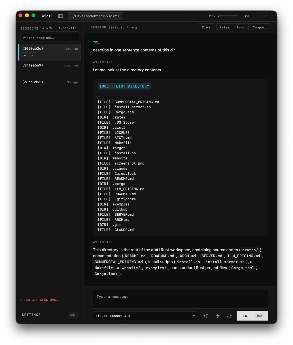Screen dimensions: 293x345
Task: Click the AICTL.md file line
Action: (115, 138)
